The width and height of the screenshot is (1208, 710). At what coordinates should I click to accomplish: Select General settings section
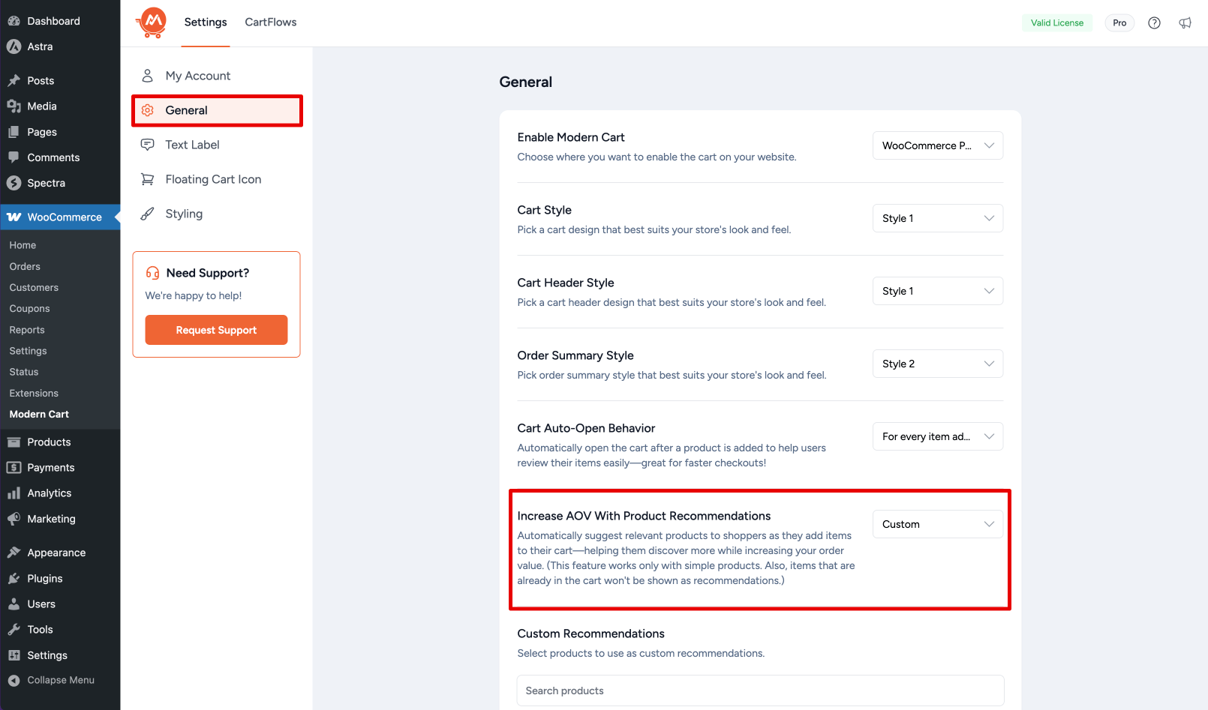pyautogui.click(x=217, y=110)
